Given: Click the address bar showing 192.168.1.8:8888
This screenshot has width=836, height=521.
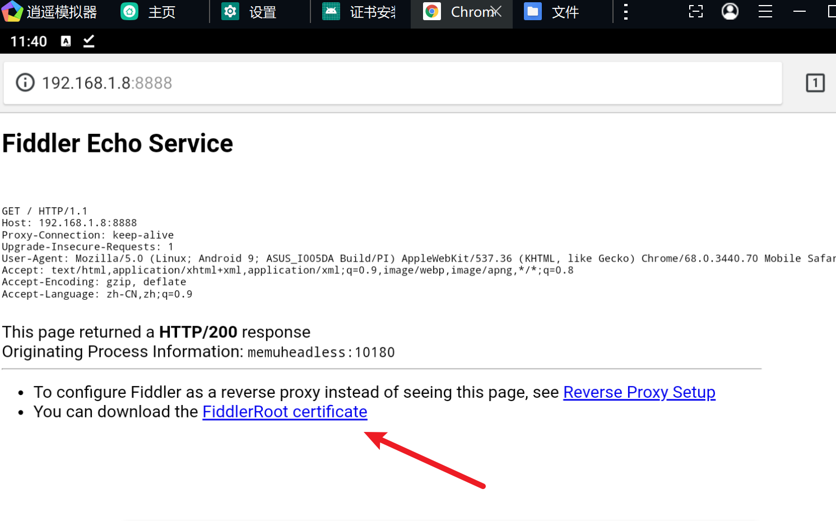Looking at the screenshot, I should 393,83.
